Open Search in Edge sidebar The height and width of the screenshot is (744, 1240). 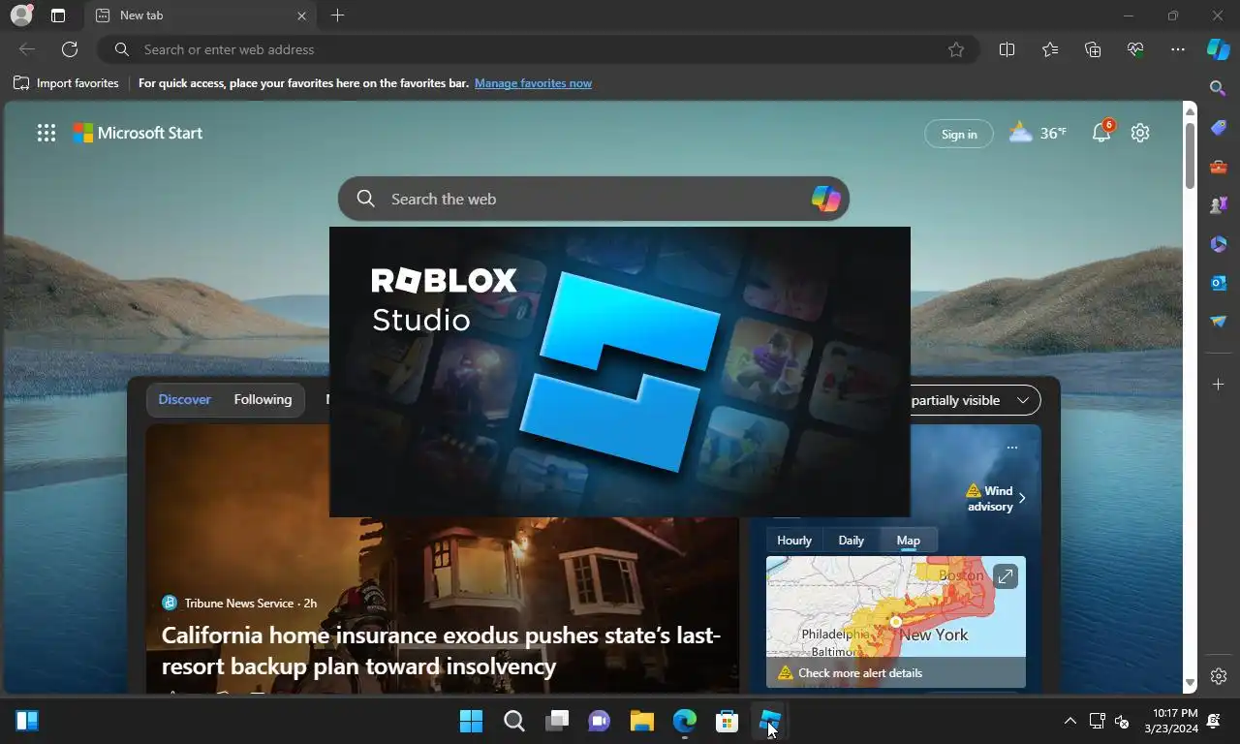(1219, 88)
